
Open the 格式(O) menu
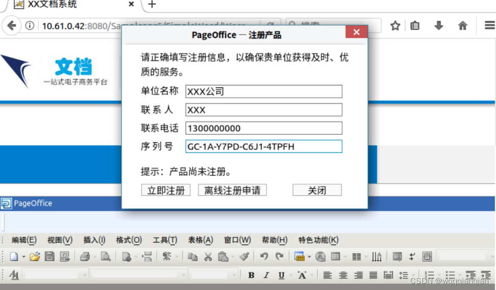tap(129, 240)
